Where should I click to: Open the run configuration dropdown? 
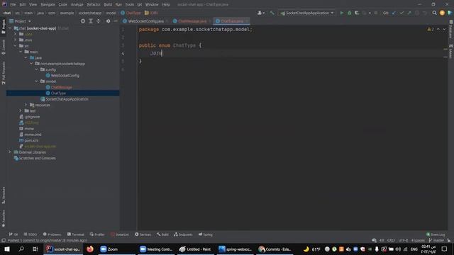click(307, 13)
